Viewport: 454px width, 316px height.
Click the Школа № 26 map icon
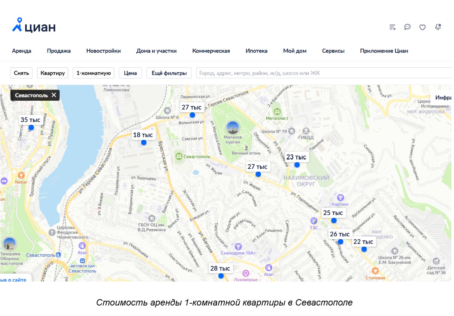coord(395,250)
